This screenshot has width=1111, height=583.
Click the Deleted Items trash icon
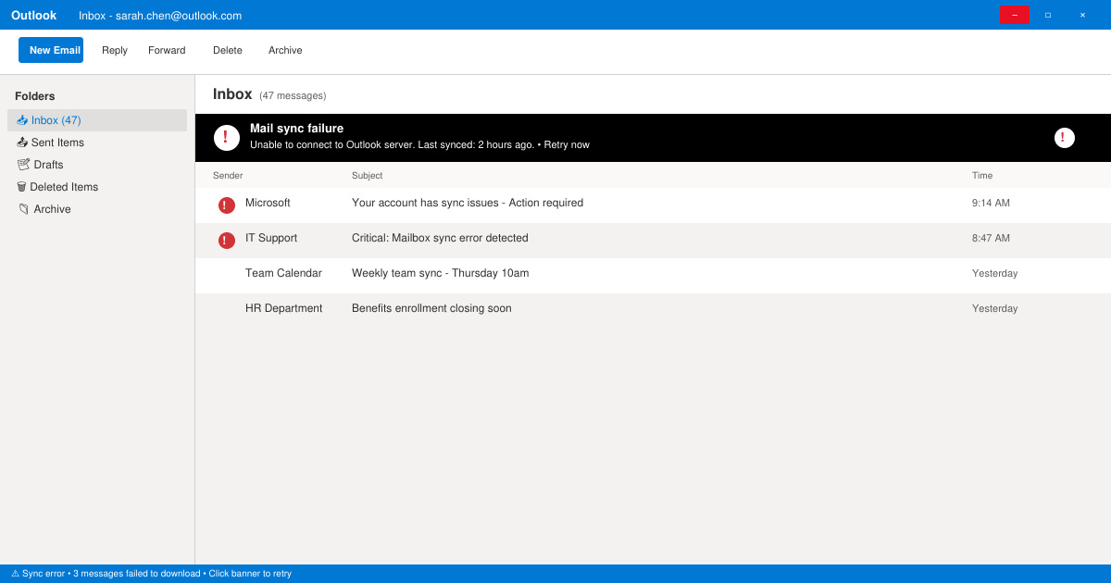click(21, 187)
